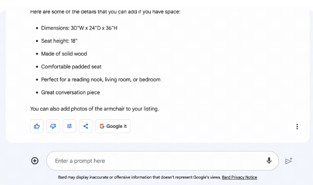Click the 'Great conversation piece' bullet
Screen dimensions: 313x185
point(70,92)
